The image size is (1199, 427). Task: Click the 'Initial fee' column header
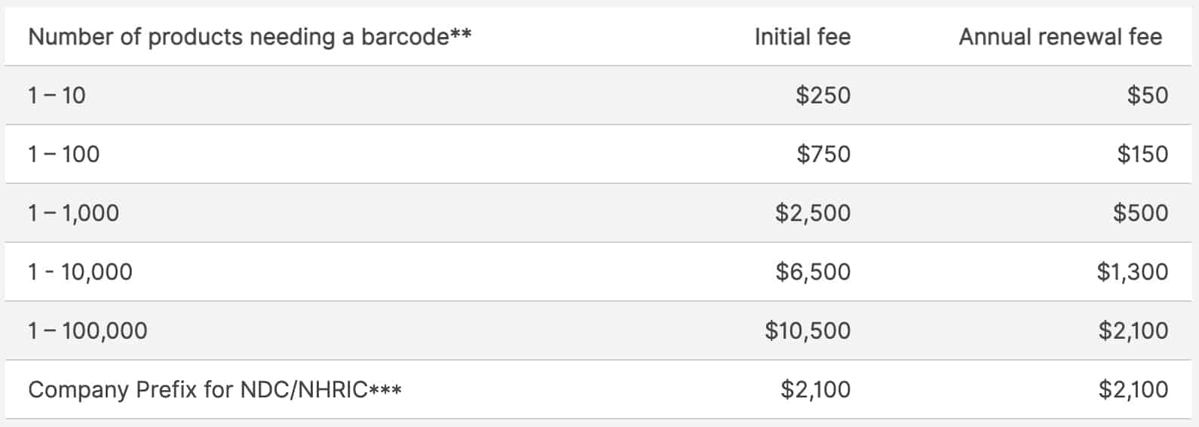click(x=802, y=37)
